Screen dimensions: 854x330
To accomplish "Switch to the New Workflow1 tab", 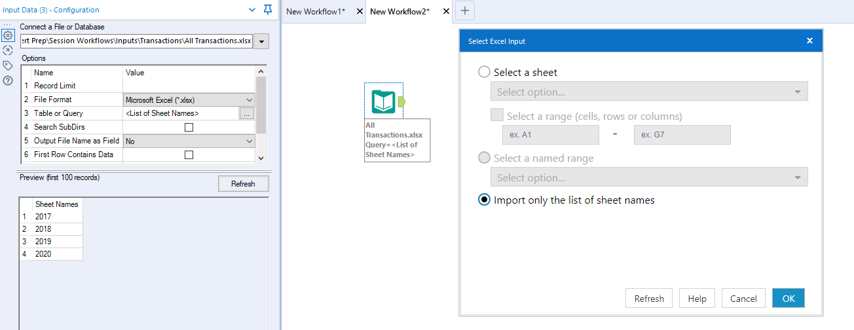I will (x=315, y=11).
